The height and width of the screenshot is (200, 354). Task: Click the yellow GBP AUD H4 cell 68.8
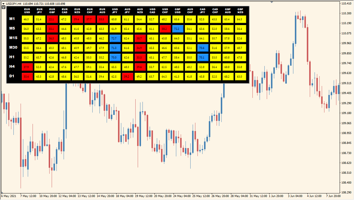pos(228,67)
